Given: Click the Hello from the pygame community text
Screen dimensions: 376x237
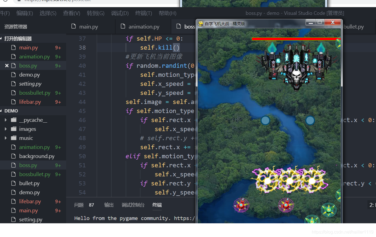Looking at the screenshot, I should coord(134,218).
